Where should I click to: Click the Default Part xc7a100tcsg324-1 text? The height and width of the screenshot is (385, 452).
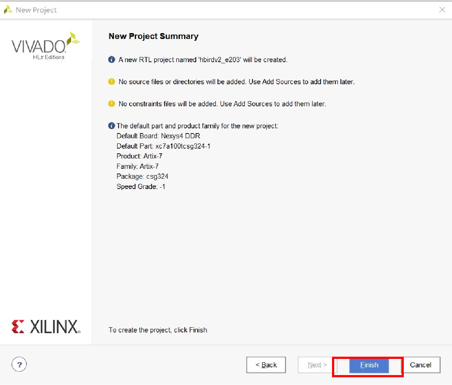click(x=163, y=146)
